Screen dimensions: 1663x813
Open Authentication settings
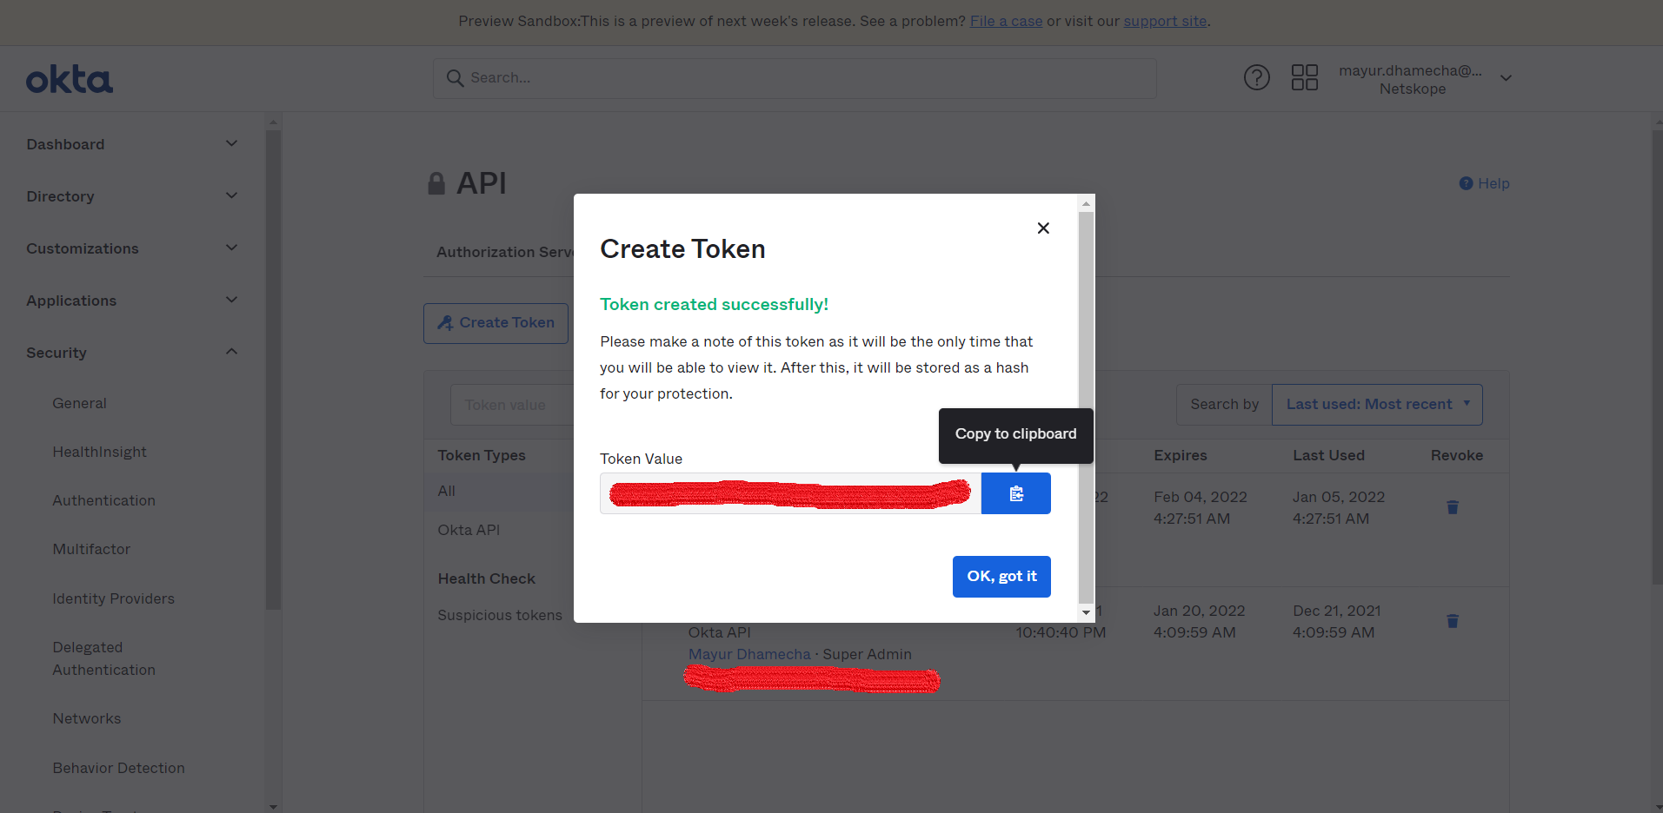click(x=103, y=500)
